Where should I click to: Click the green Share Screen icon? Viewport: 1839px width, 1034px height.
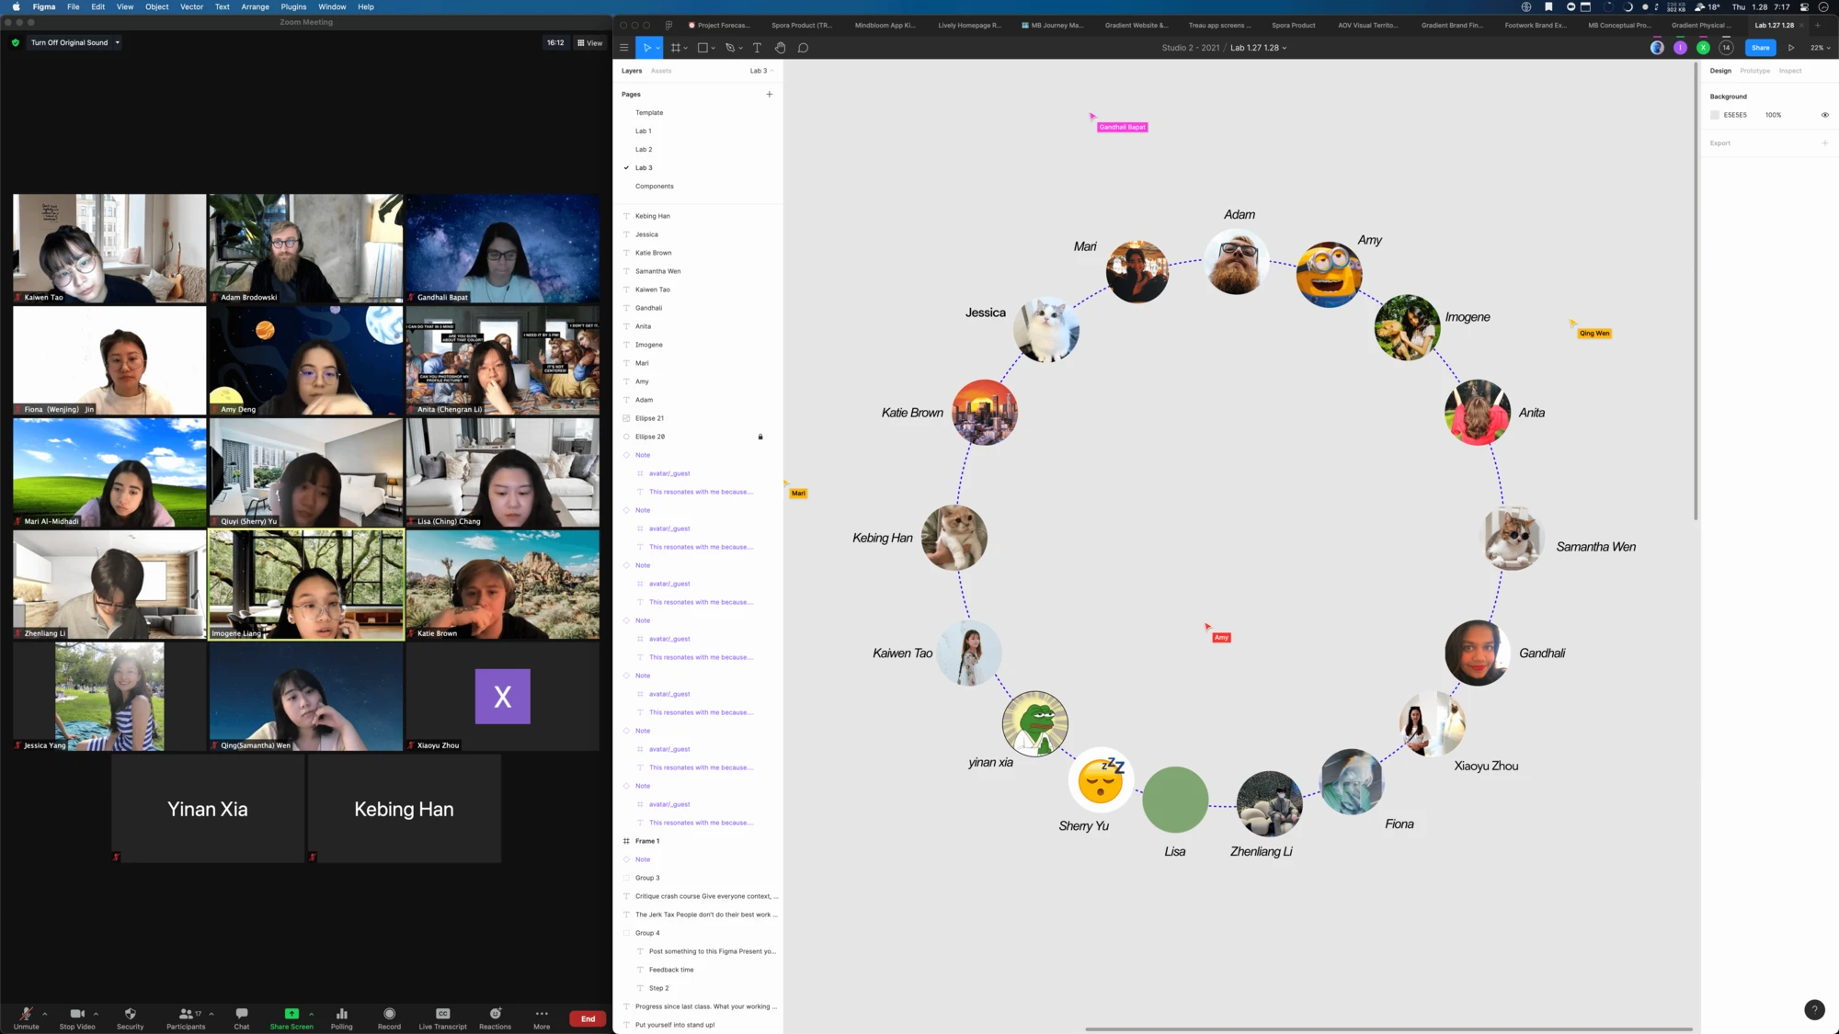(x=291, y=1014)
